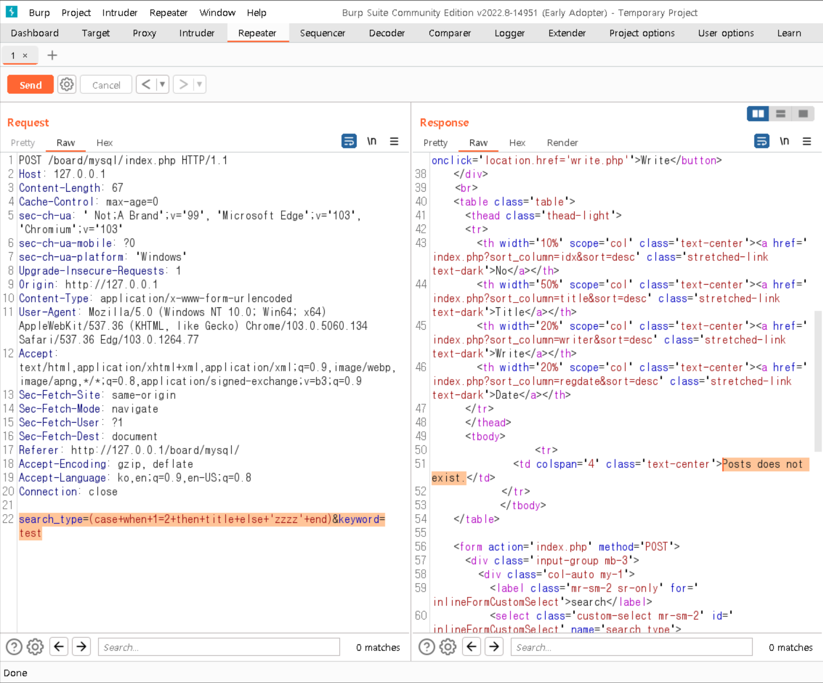Go forward to next request in history
Viewport: 823px width, 683px height.
[x=183, y=85]
